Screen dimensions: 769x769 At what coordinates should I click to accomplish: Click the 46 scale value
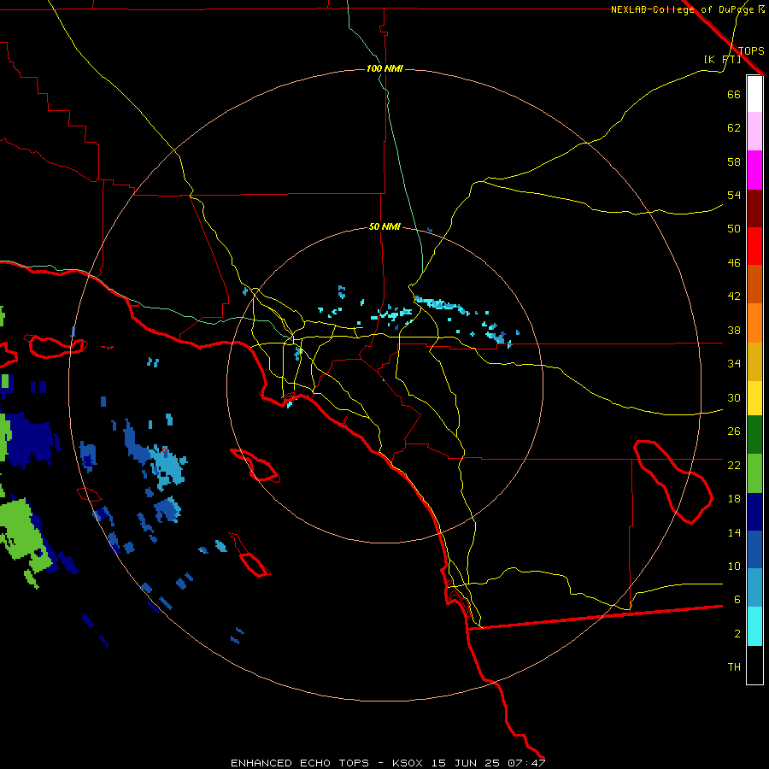coord(734,263)
